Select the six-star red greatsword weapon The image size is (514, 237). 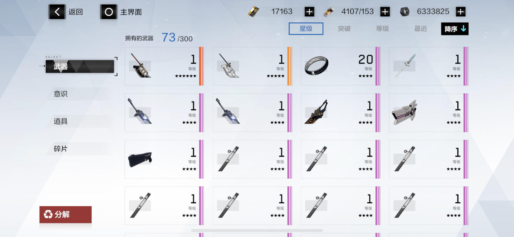[164, 66]
